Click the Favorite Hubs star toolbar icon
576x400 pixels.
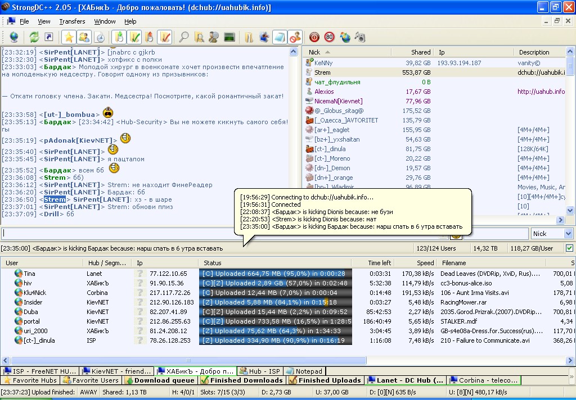pos(68,37)
